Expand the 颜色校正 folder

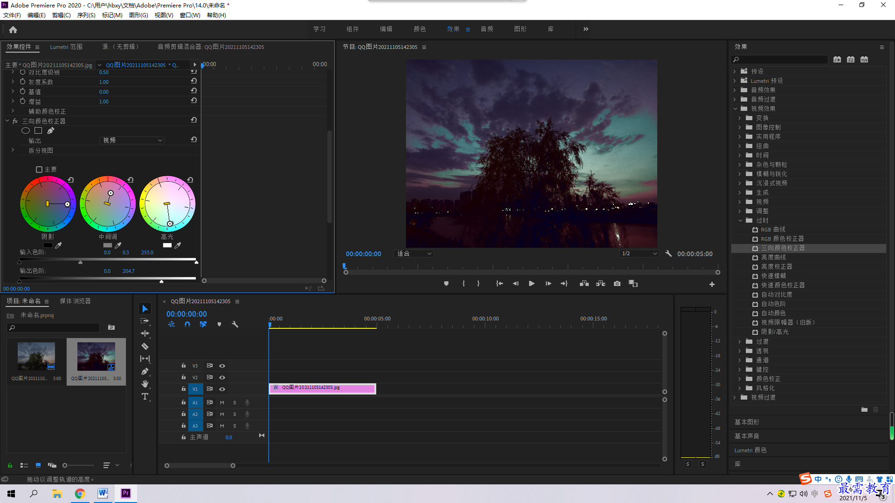[739, 379]
